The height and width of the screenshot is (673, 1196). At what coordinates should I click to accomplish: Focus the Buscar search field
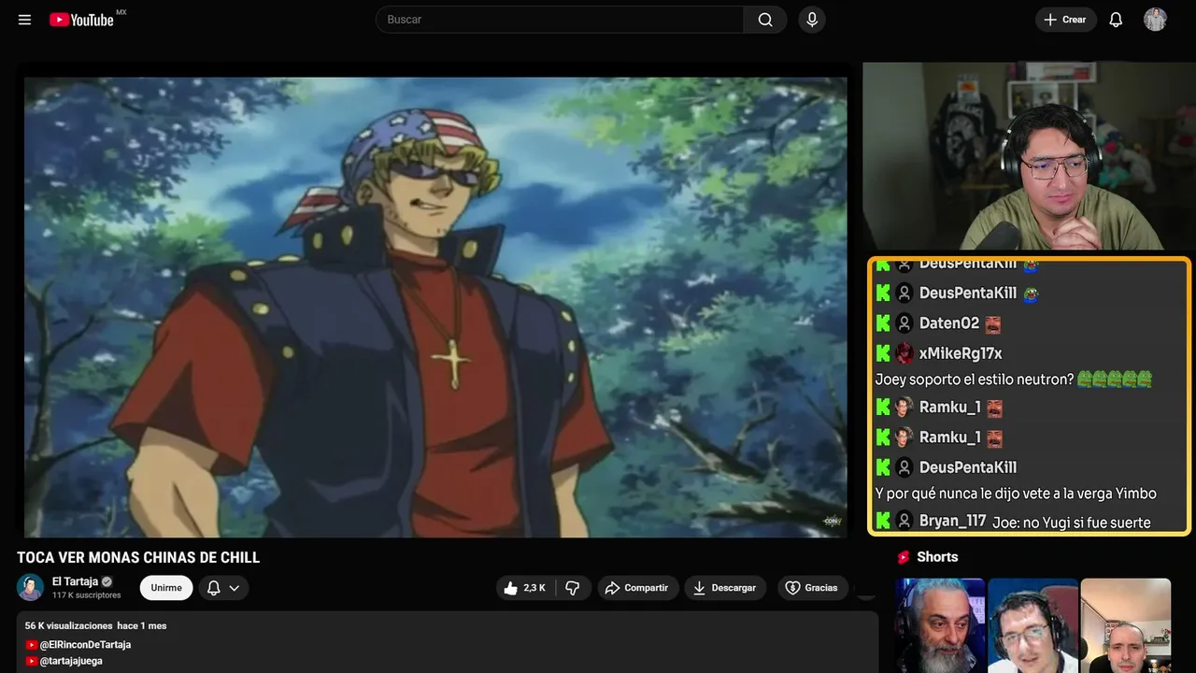click(559, 20)
